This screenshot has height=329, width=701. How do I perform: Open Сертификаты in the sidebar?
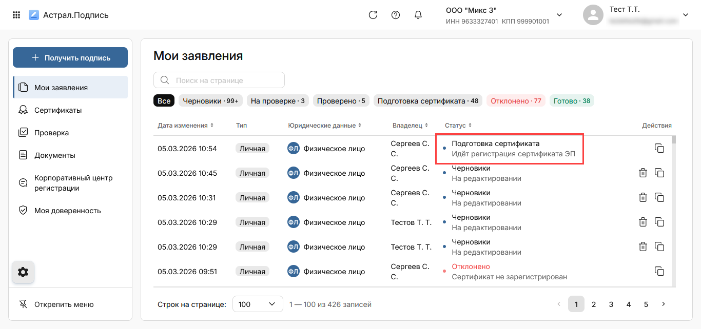tap(58, 110)
